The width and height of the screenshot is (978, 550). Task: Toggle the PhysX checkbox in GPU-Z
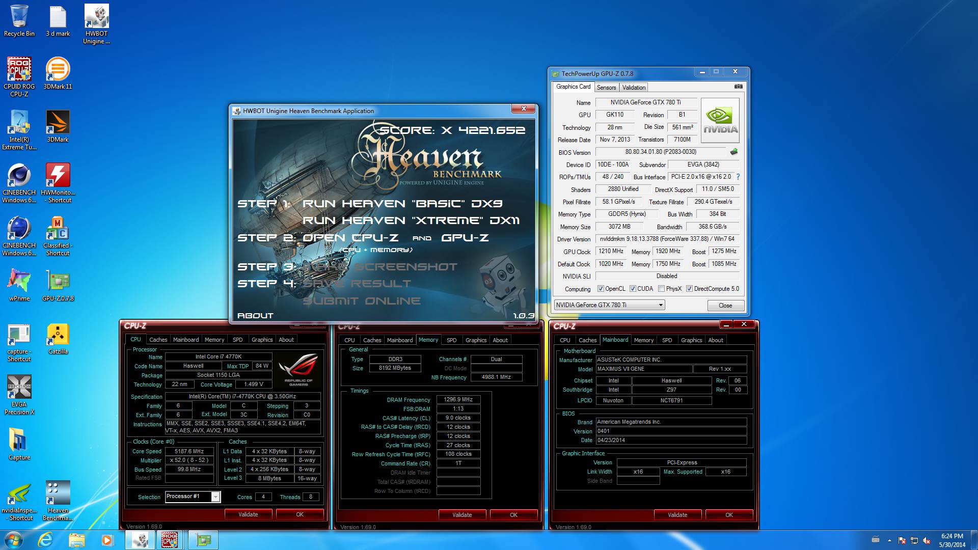[661, 289]
